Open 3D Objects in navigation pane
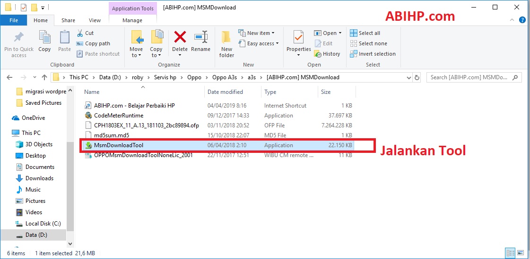Image resolution: width=530 pixels, height=259 pixels. 34,144
